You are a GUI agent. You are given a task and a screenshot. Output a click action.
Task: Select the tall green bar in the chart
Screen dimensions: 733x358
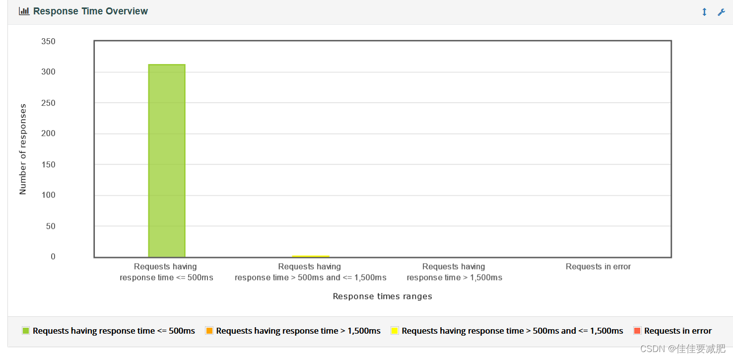click(167, 161)
